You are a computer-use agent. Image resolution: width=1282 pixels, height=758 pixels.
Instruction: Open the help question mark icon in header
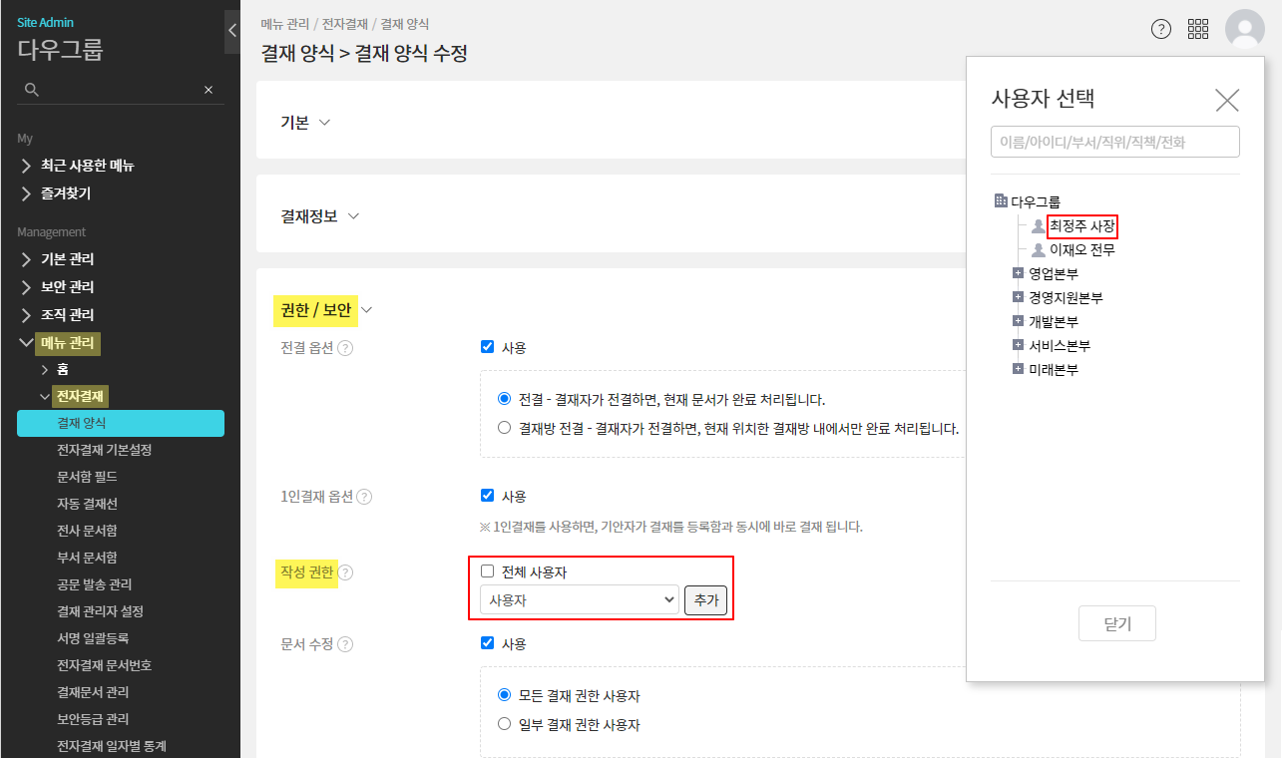pyautogui.click(x=1160, y=29)
